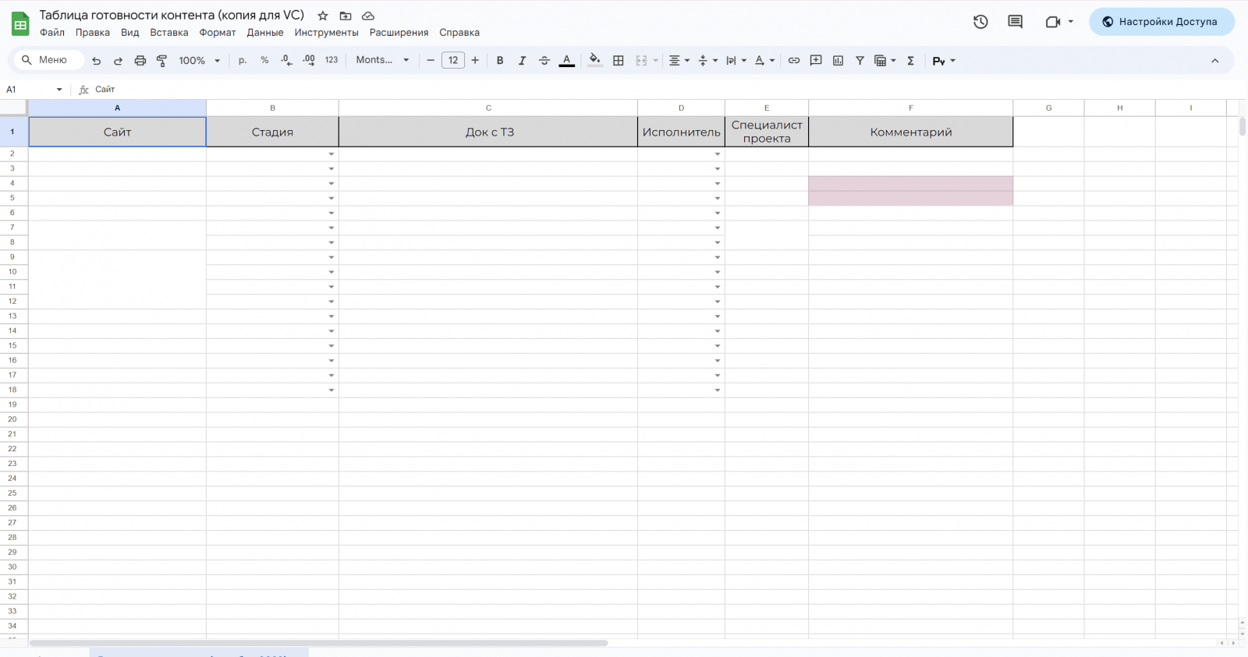This screenshot has width=1248, height=657.
Task: Open the fill color picker
Action: tap(595, 61)
